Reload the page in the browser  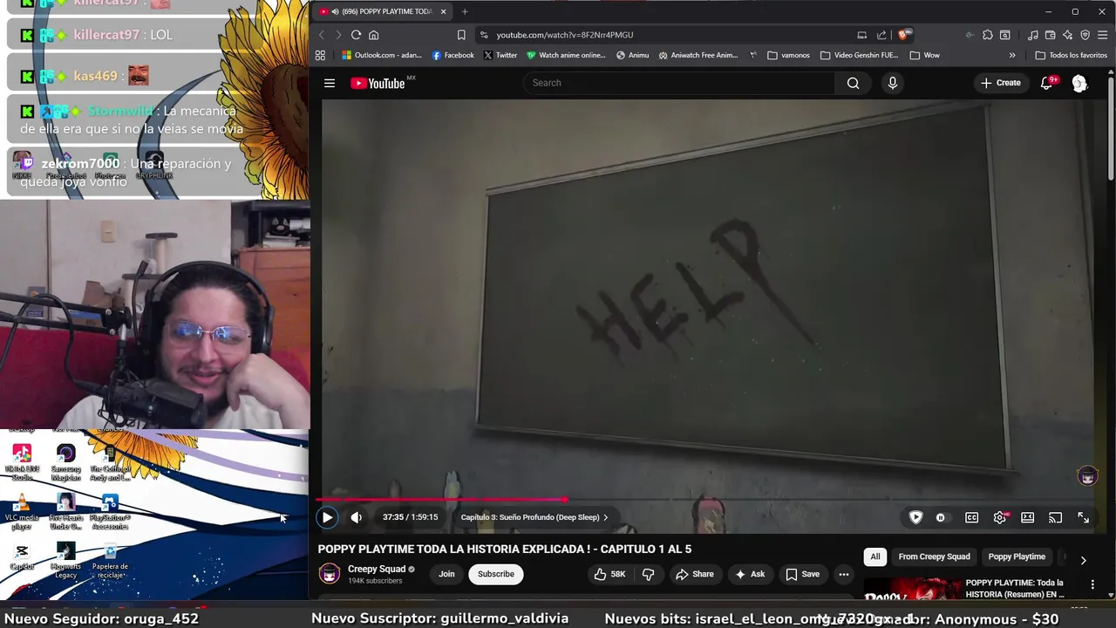356,35
